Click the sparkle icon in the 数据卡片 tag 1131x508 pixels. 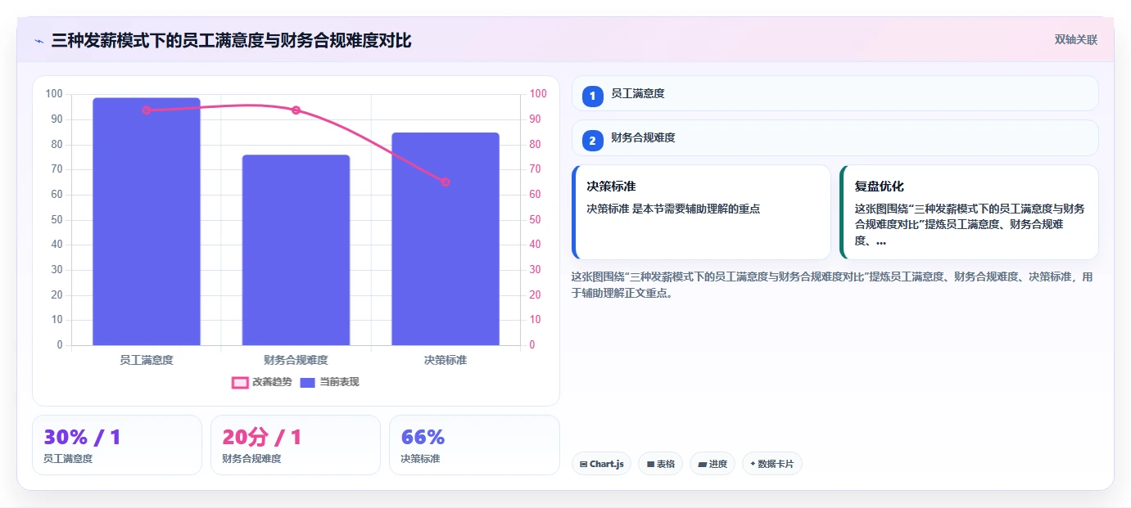(x=753, y=464)
